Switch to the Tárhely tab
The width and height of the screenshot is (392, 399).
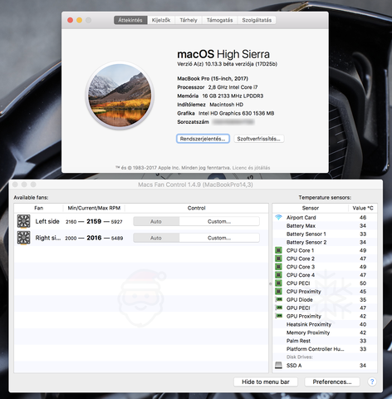pos(189,20)
